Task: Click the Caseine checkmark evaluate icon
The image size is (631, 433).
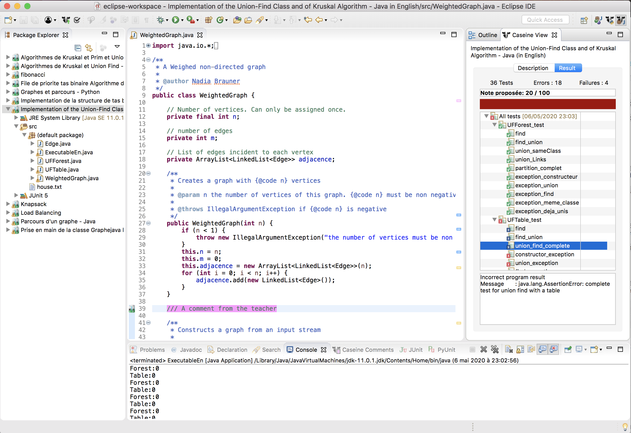Action: coord(77,20)
